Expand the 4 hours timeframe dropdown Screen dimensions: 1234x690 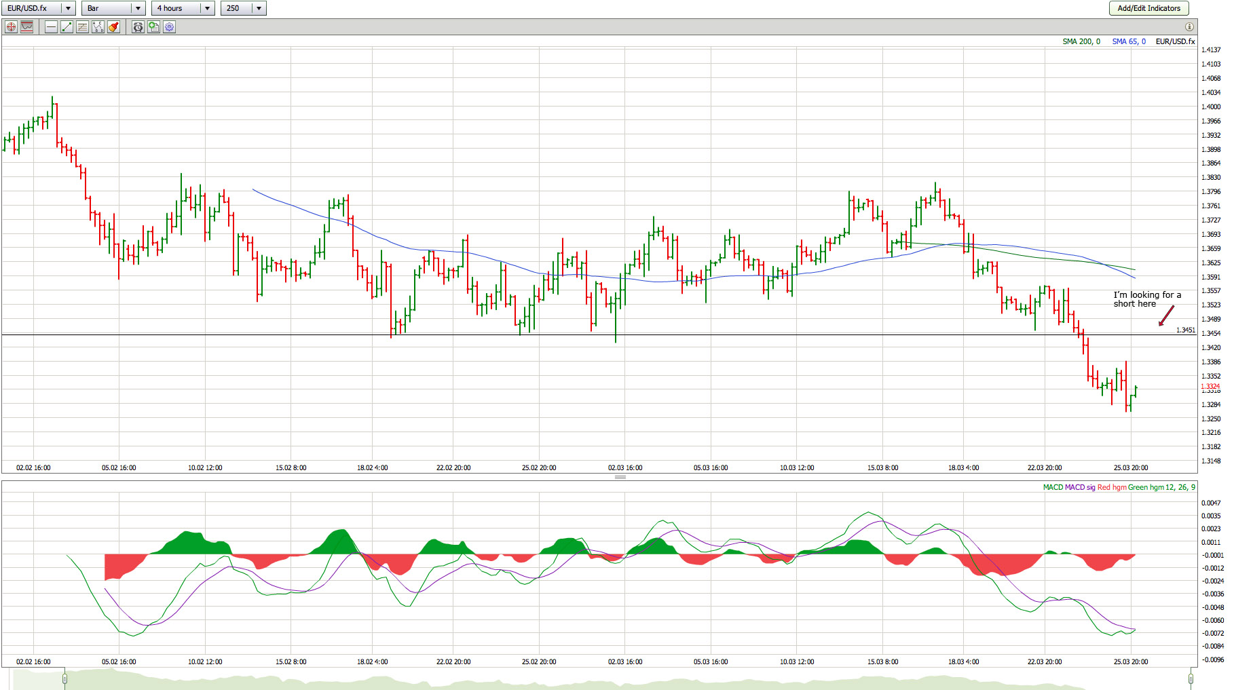tap(207, 8)
